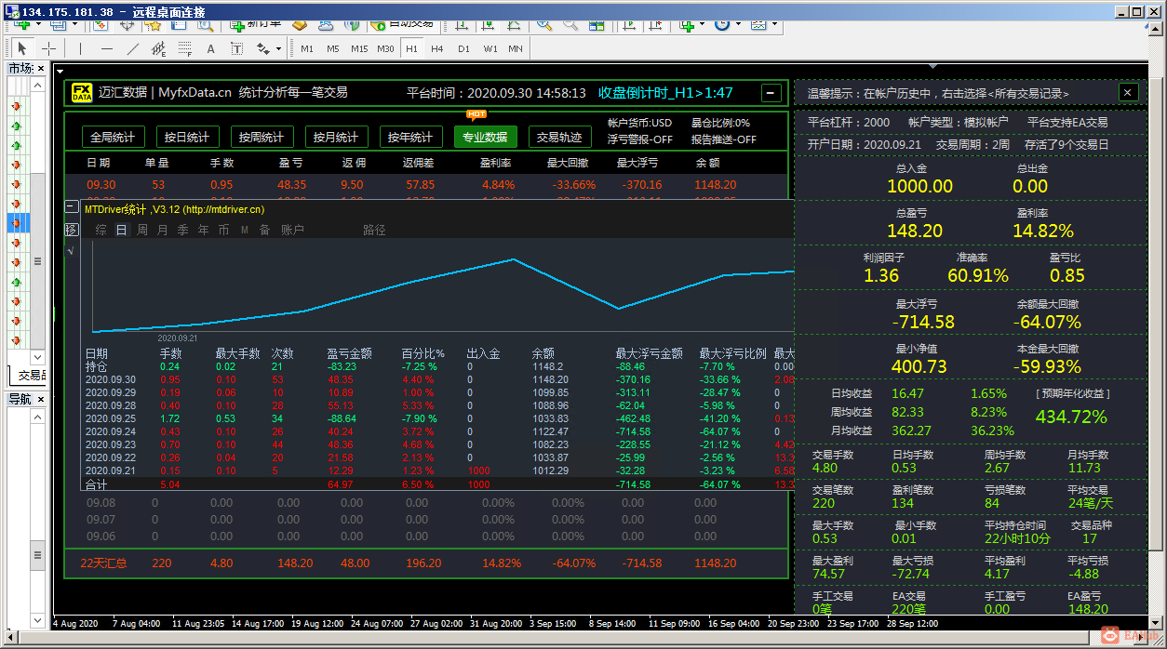The height and width of the screenshot is (649, 1167).
Task: Close the 导航 navigator panel
Action: pyautogui.click(x=40, y=399)
